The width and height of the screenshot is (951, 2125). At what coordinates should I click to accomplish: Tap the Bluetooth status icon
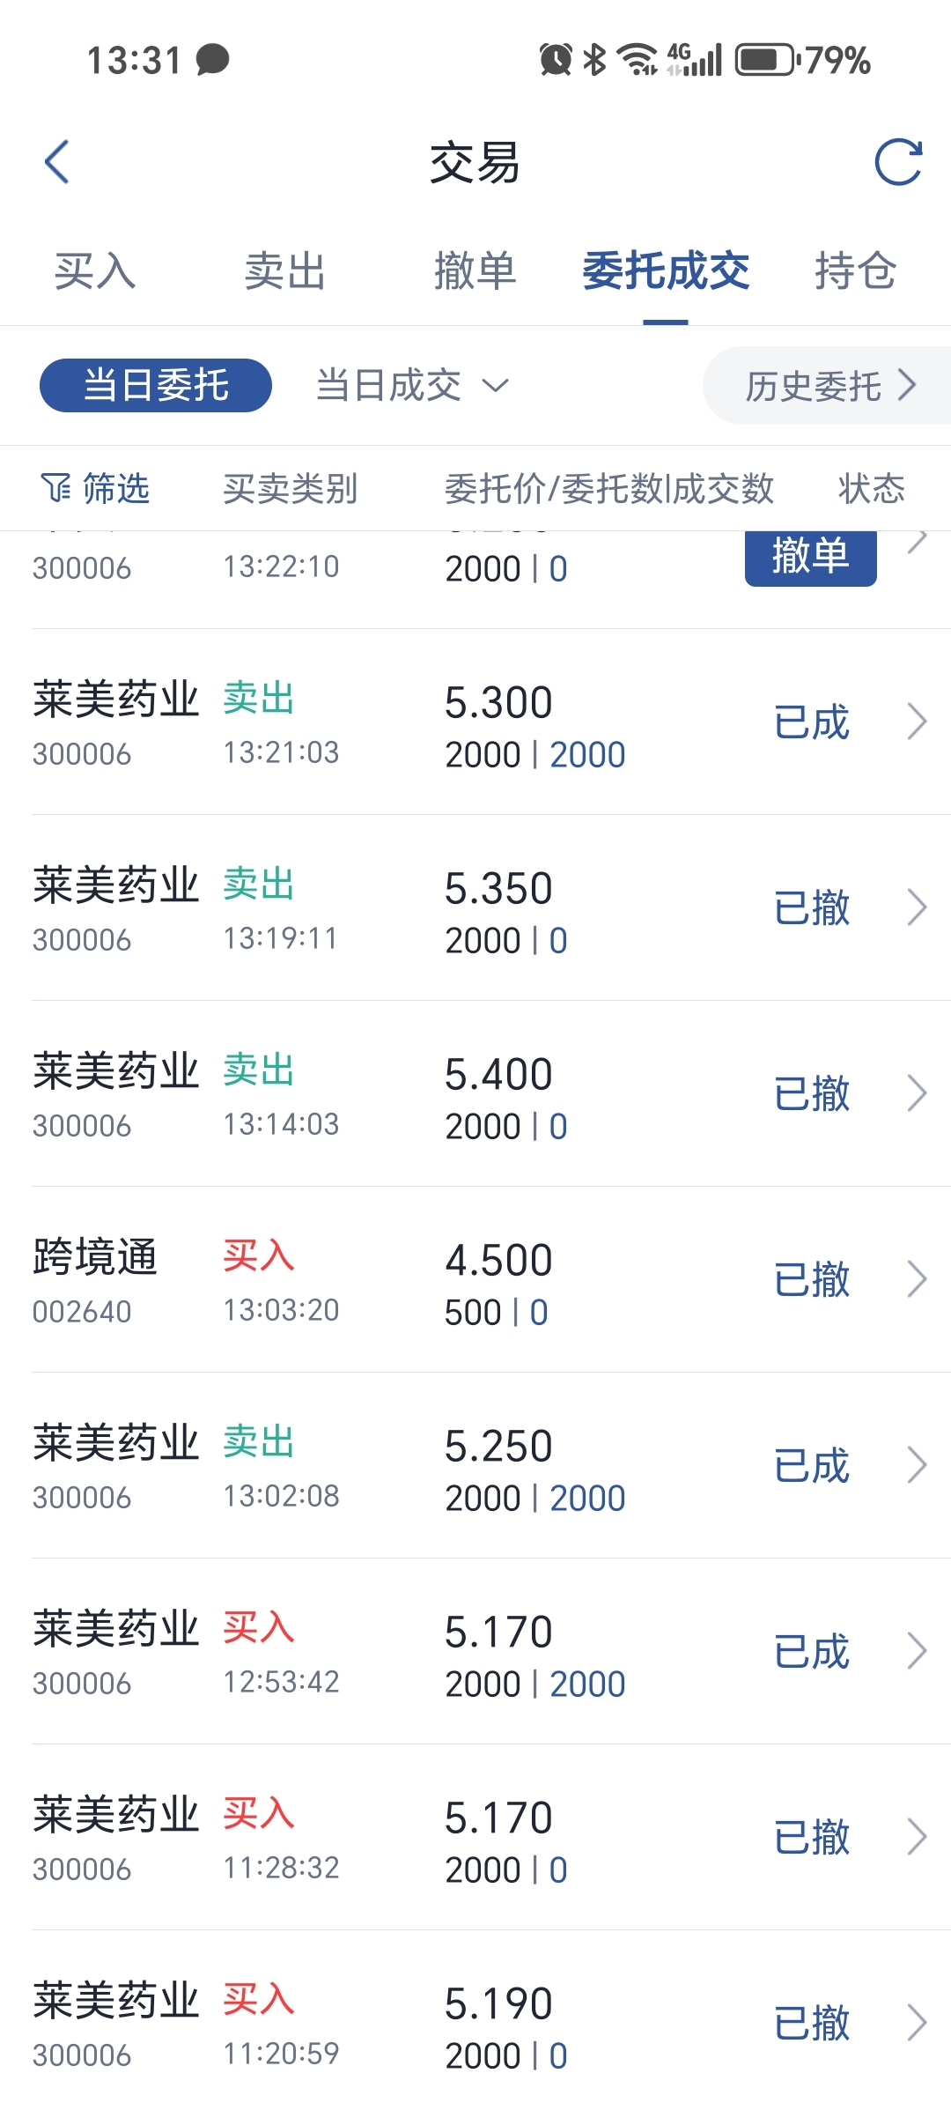click(x=595, y=60)
